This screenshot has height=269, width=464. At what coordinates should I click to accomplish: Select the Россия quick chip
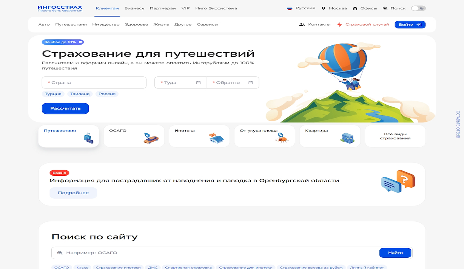point(107,94)
